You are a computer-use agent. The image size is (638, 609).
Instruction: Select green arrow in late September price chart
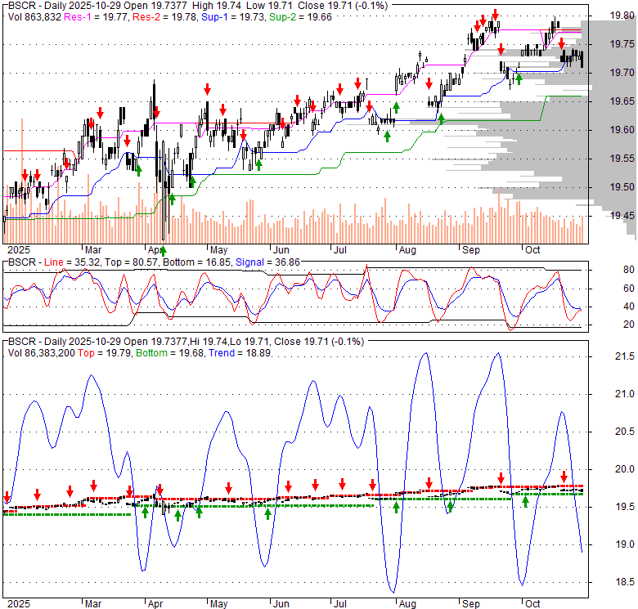point(519,79)
